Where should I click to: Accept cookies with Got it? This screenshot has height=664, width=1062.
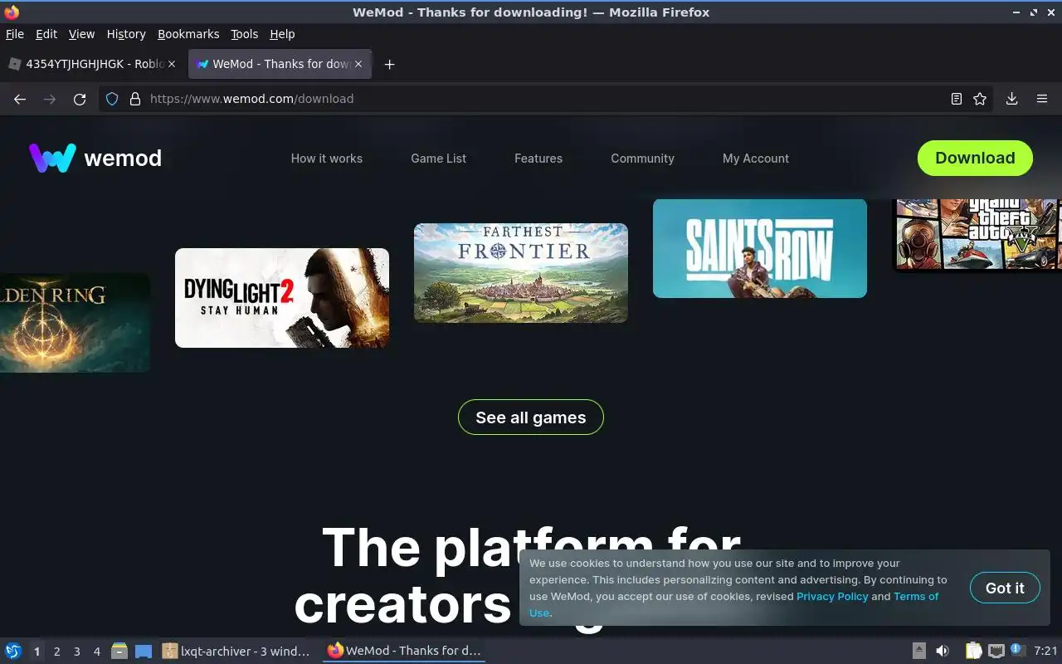click(x=1005, y=588)
